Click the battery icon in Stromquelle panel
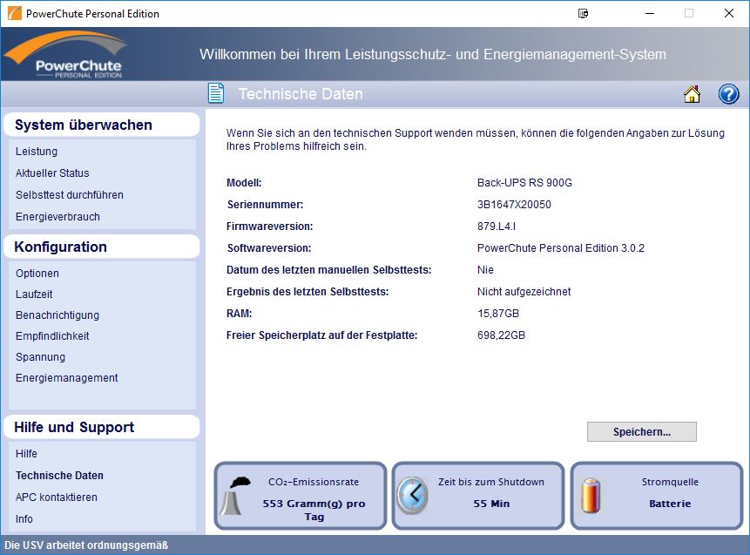 pyautogui.click(x=591, y=496)
